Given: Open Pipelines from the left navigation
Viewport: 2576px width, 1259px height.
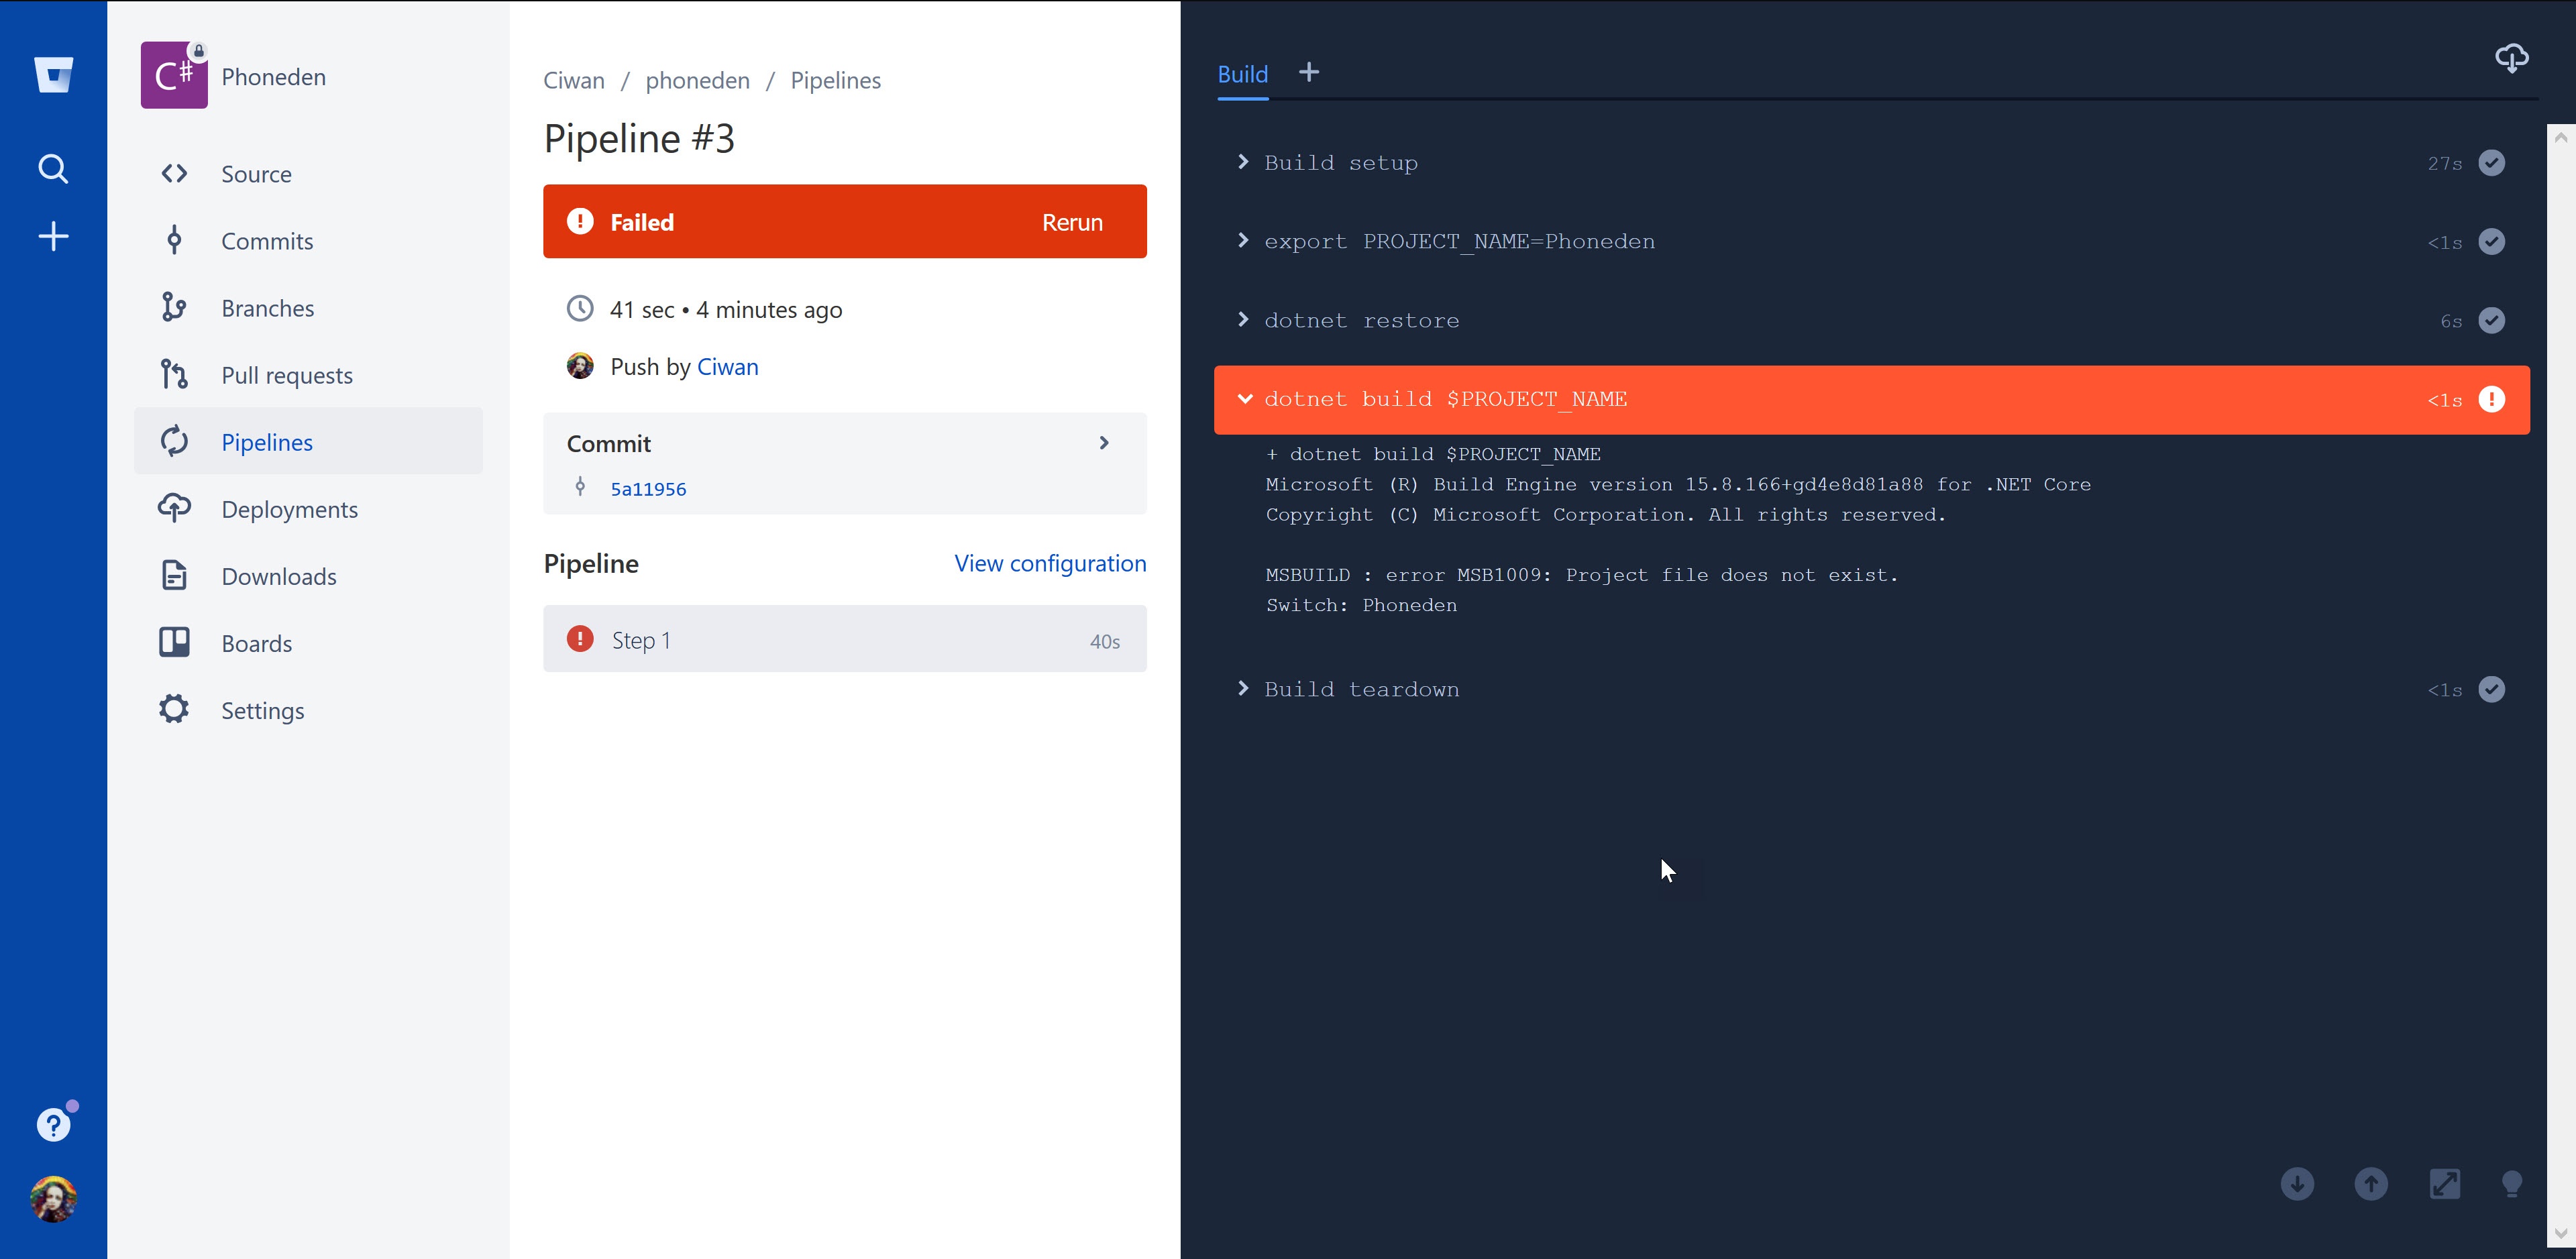Looking at the screenshot, I should pos(267,442).
